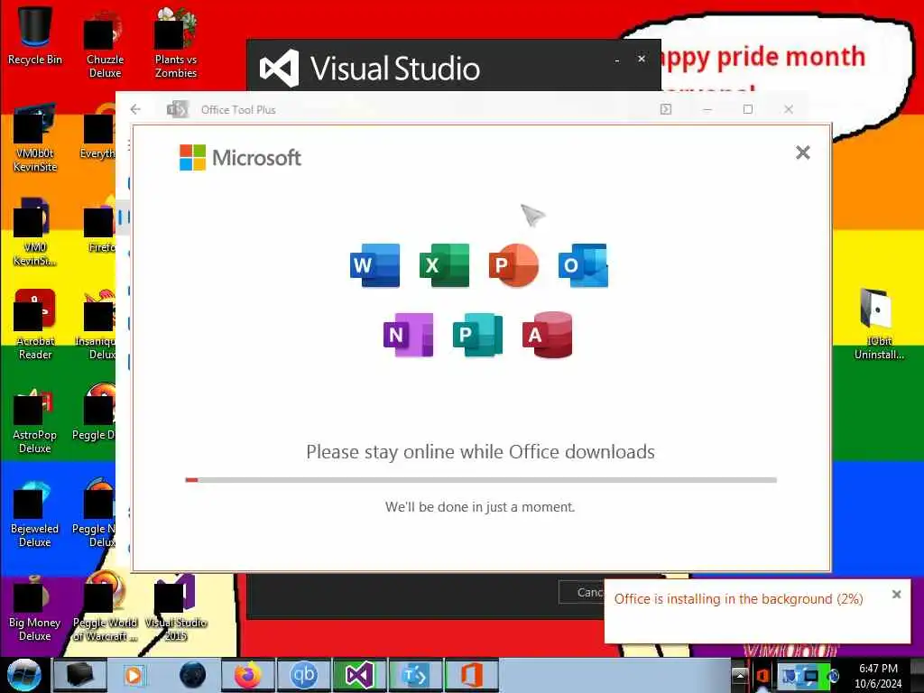Select the Bejeweled Deluxe desktop shortcut
The height and width of the screenshot is (693, 924).
35,513
